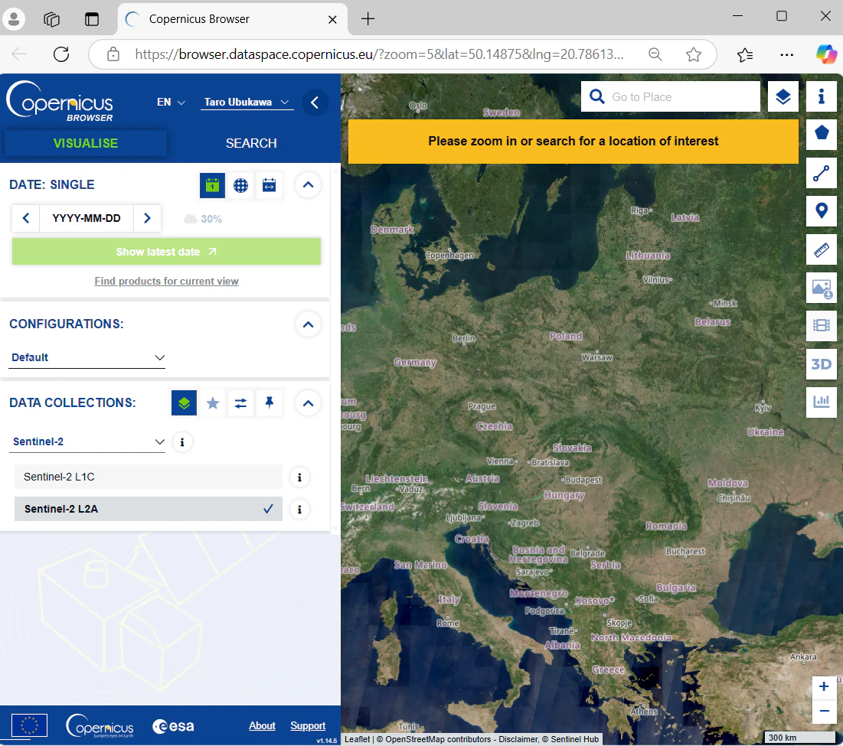The image size is (843, 746).
Task: Click the ESA logo in footer
Action: point(173,726)
